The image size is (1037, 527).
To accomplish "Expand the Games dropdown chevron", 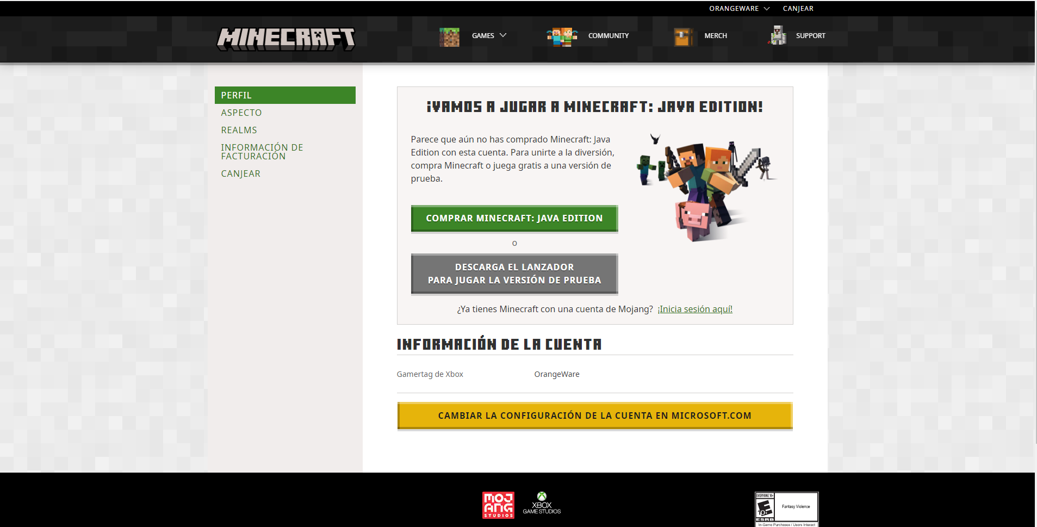I will click(x=503, y=35).
